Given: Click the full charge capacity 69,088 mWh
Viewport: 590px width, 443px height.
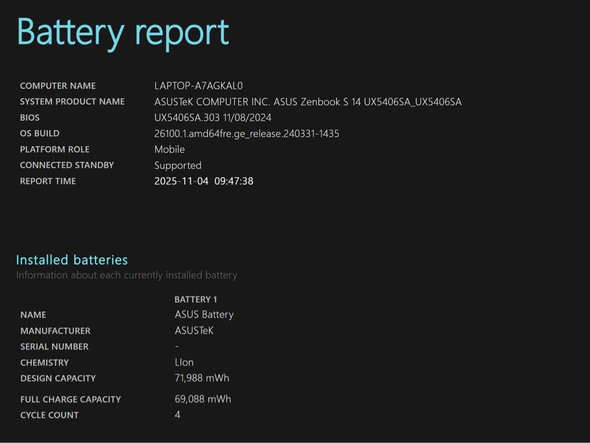Looking at the screenshot, I should click(203, 399).
